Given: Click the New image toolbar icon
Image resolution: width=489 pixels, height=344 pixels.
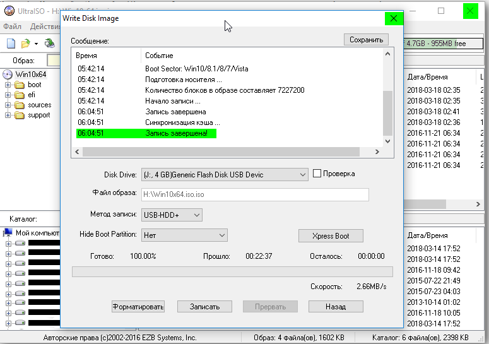Looking at the screenshot, I should [x=11, y=44].
